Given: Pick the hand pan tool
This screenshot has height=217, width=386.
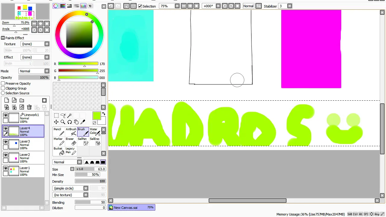Looking at the screenshot, I should coord(76,122).
